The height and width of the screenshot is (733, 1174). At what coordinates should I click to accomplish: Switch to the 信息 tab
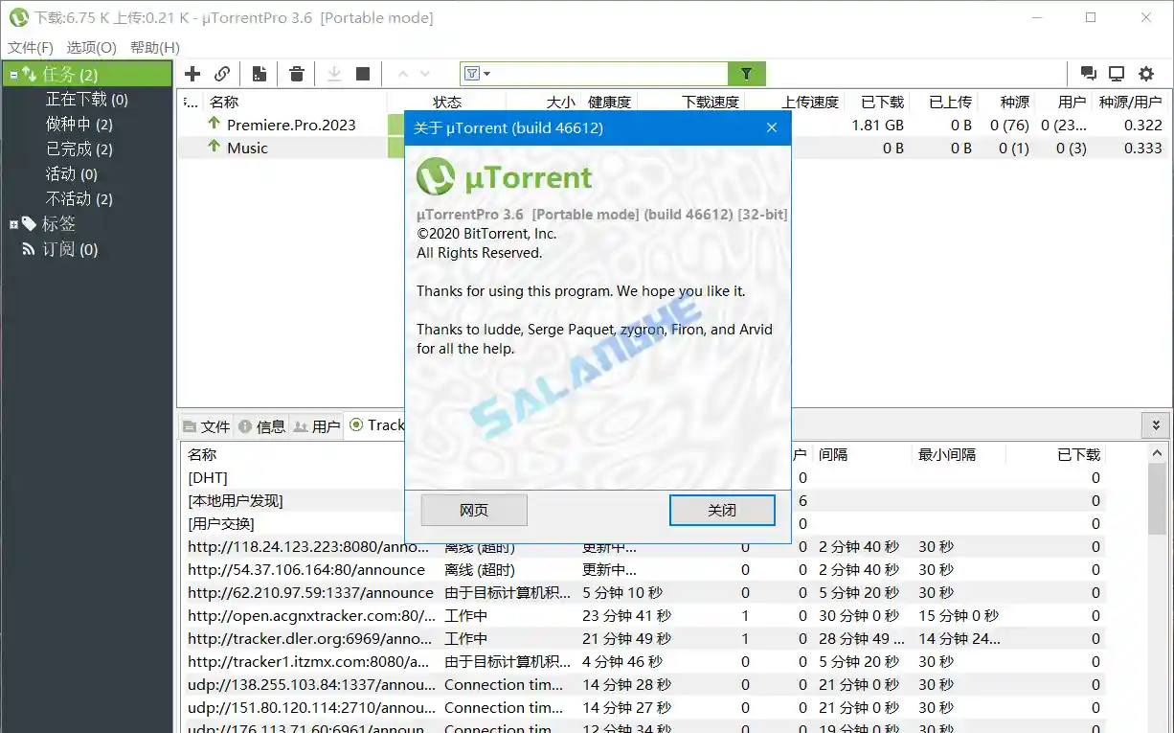point(270,426)
